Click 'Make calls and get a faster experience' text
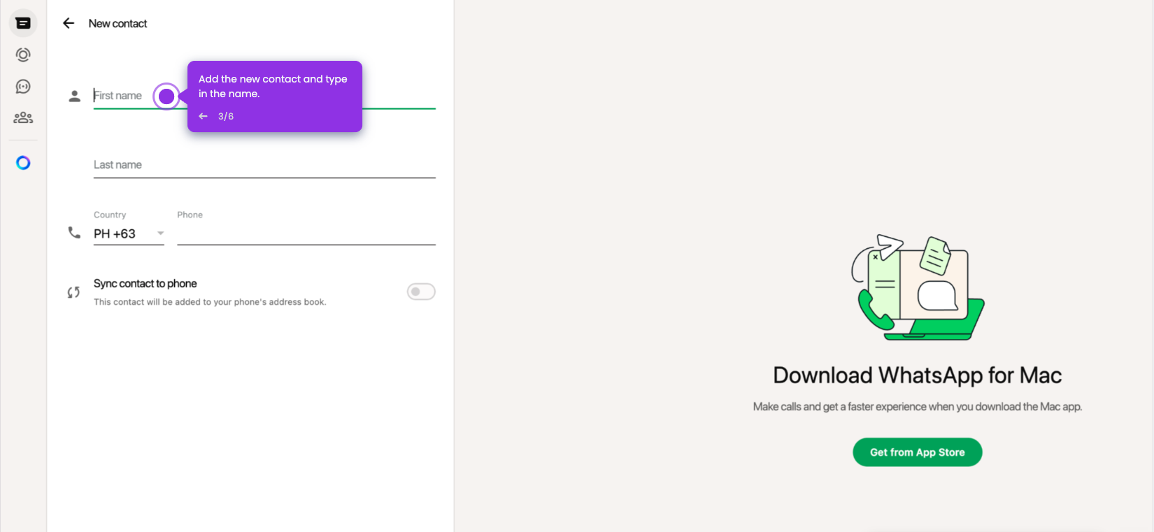 (x=917, y=407)
